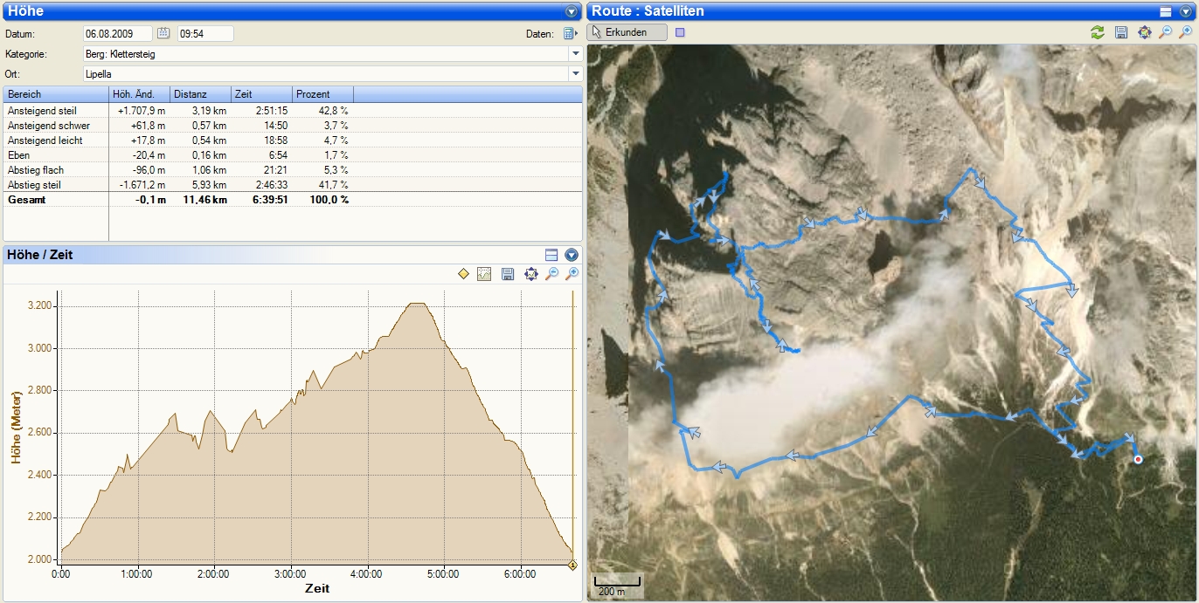Expand the Kategorie dropdown

[575, 54]
